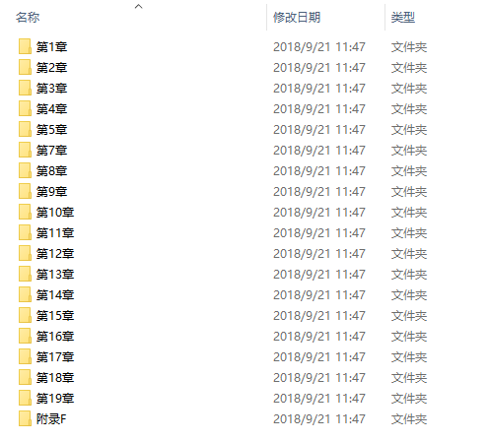Click column divider between 修改日期 and 类型
This screenshot has height=441, width=489.
coord(384,18)
